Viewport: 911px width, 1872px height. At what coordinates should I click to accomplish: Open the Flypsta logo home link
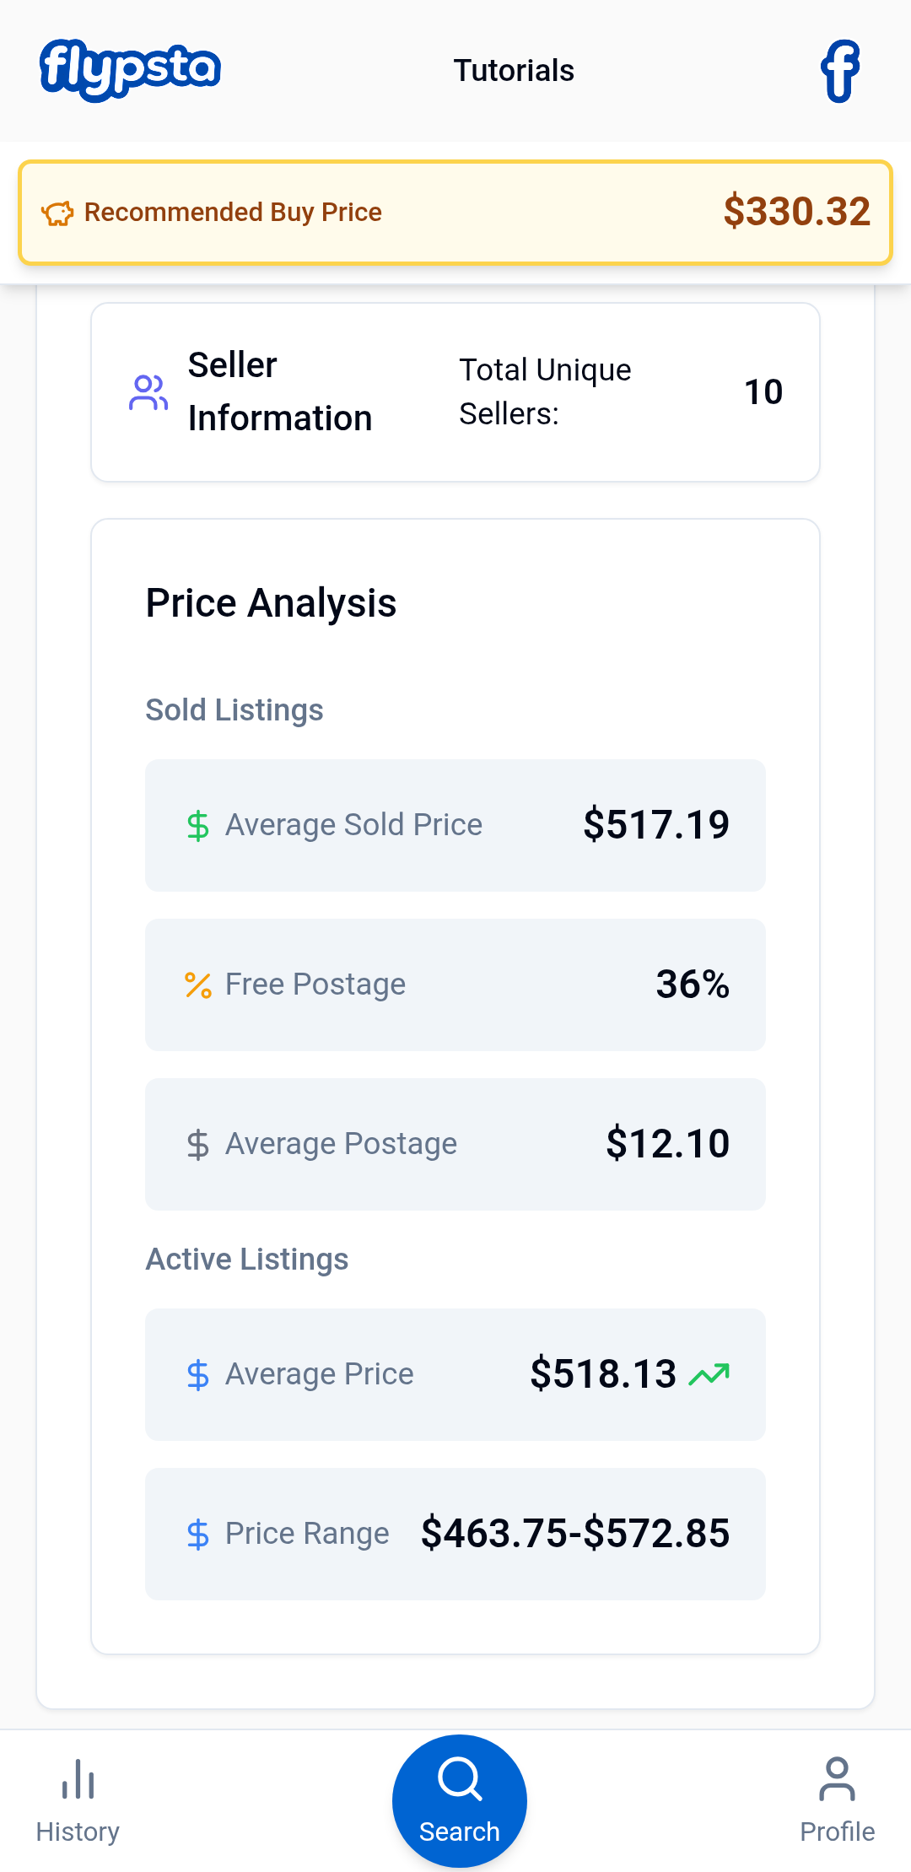tap(130, 70)
